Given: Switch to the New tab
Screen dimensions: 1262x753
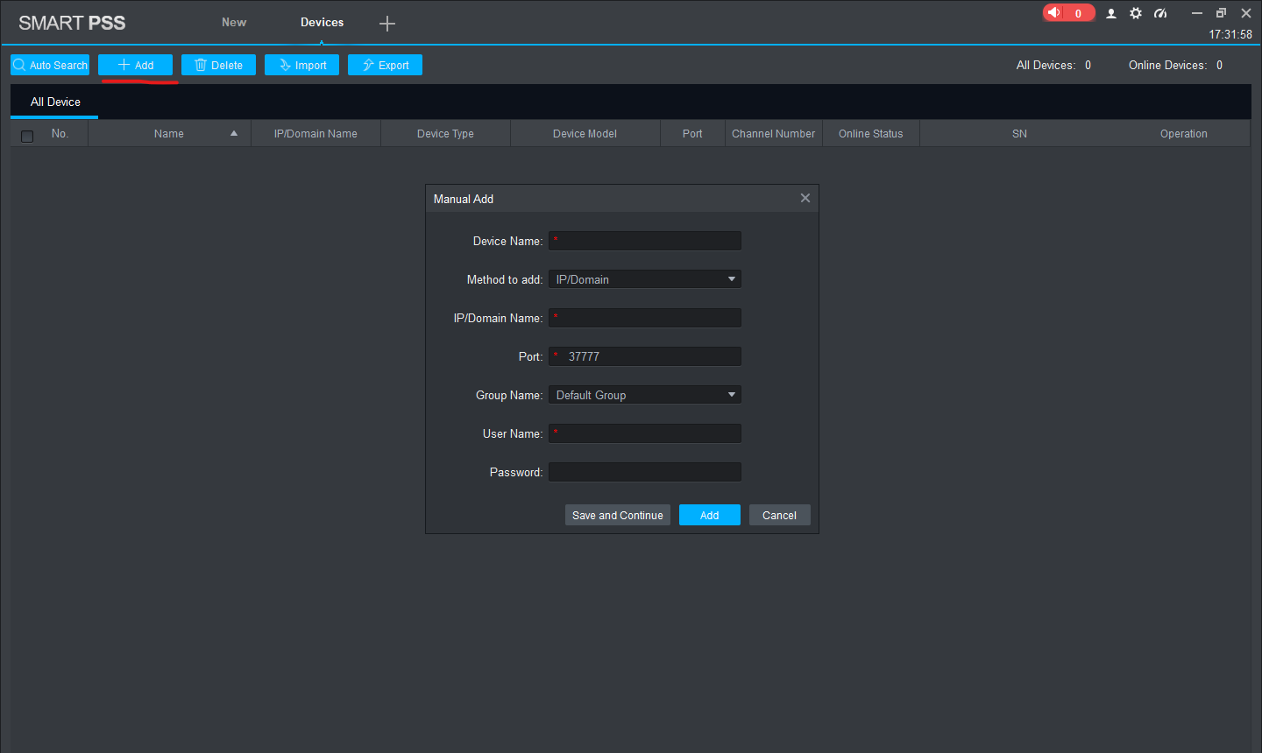Looking at the screenshot, I should (234, 22).
